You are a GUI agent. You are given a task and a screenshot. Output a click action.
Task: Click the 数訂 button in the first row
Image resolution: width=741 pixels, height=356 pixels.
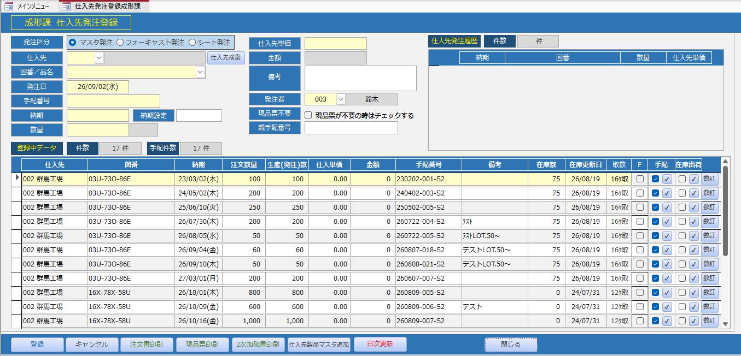pos(709,179)
